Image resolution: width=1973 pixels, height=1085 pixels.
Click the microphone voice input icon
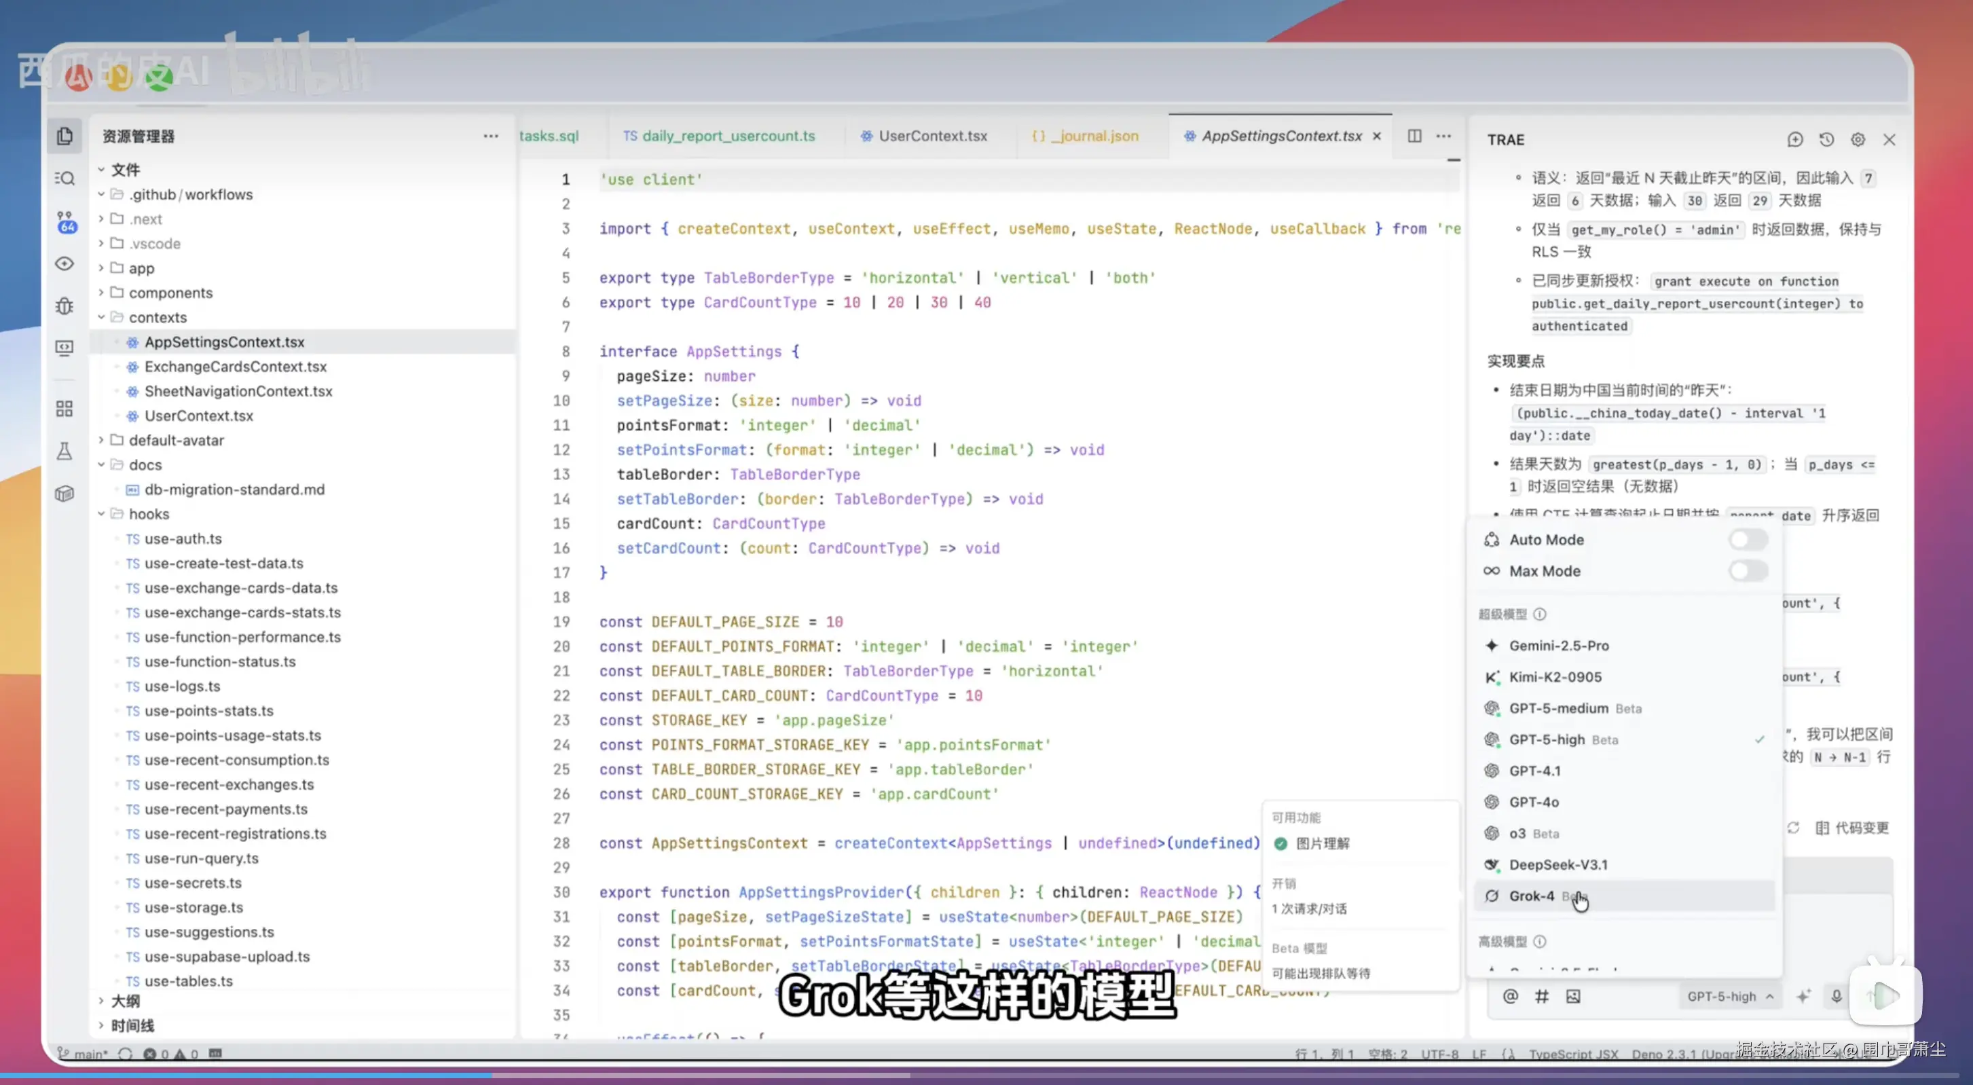point(1837,996)
